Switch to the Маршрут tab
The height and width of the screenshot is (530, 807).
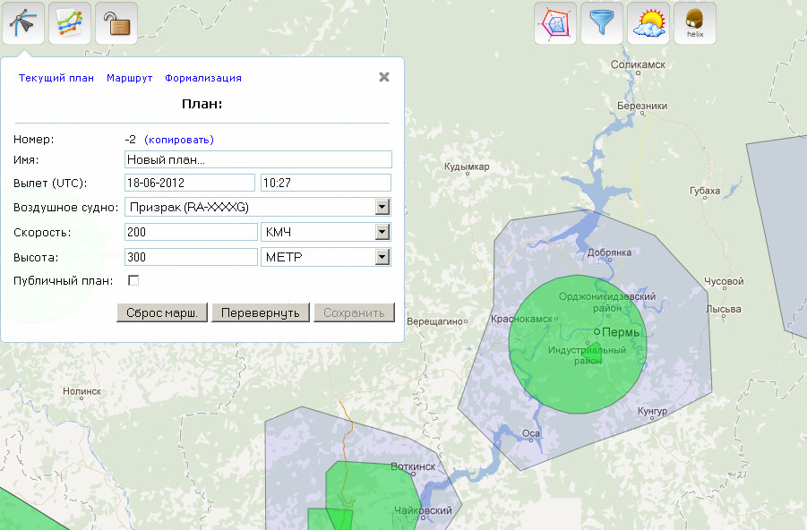pos(129,78)
